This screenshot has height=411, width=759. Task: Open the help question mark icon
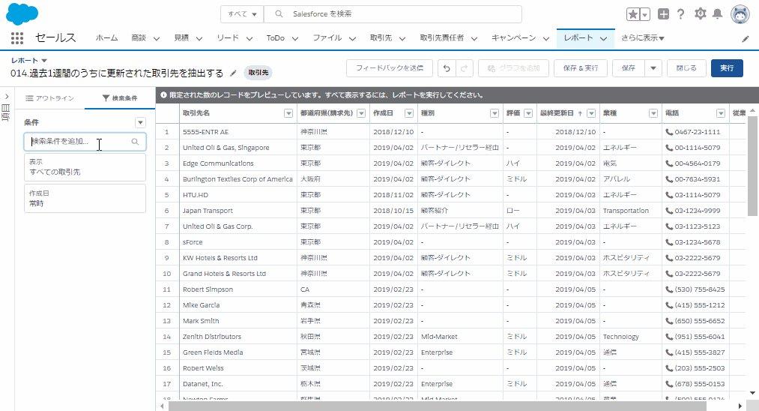[x=680, y=14]
